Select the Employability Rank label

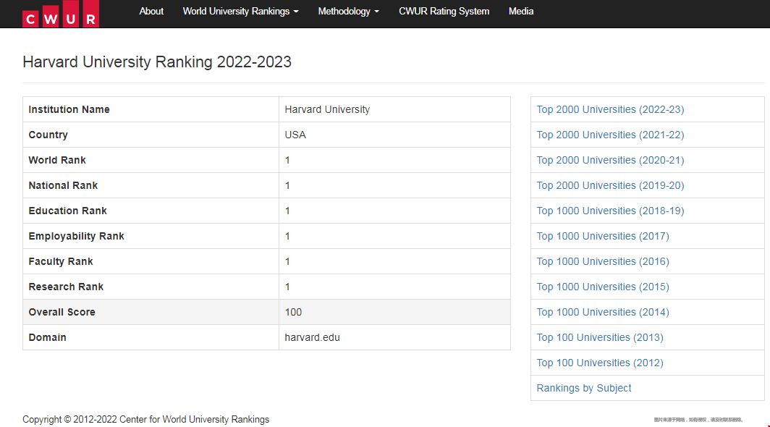point(76,237)
